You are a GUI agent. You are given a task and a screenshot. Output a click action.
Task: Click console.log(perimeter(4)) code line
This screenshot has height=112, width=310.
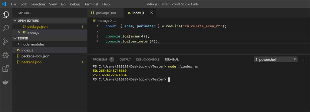(133, 42)
